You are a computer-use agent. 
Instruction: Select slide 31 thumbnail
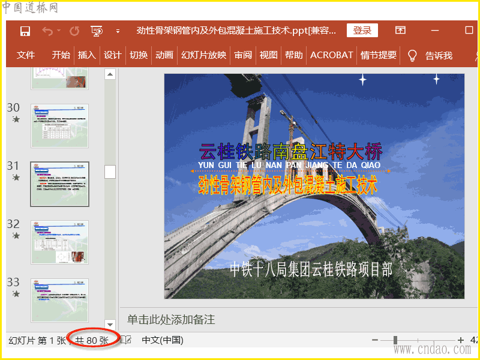click(59, 184)
